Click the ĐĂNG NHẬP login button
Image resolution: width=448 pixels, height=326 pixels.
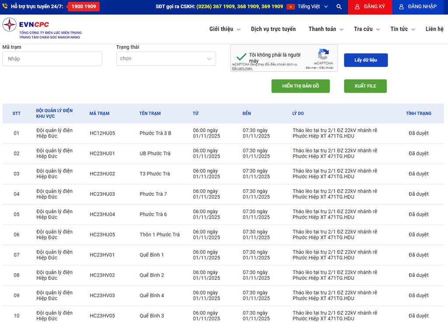(417, 7)
